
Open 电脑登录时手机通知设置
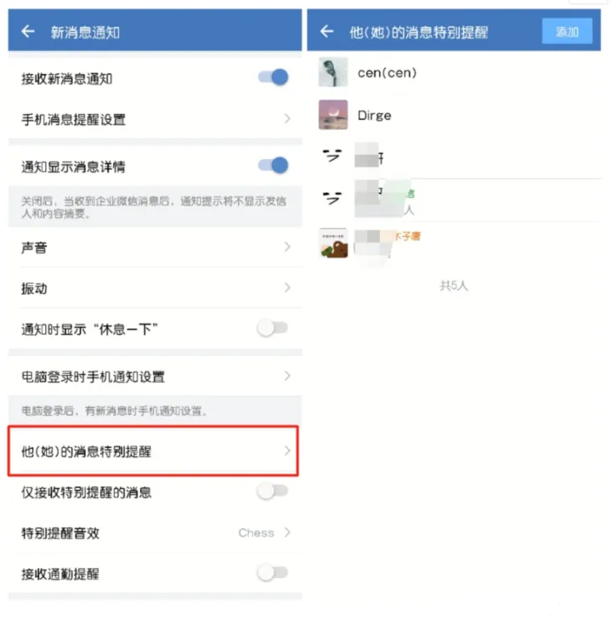[156, 377]
